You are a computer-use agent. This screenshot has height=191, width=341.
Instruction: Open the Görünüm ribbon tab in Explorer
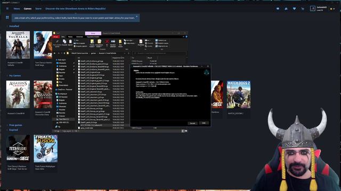[79, 37]
